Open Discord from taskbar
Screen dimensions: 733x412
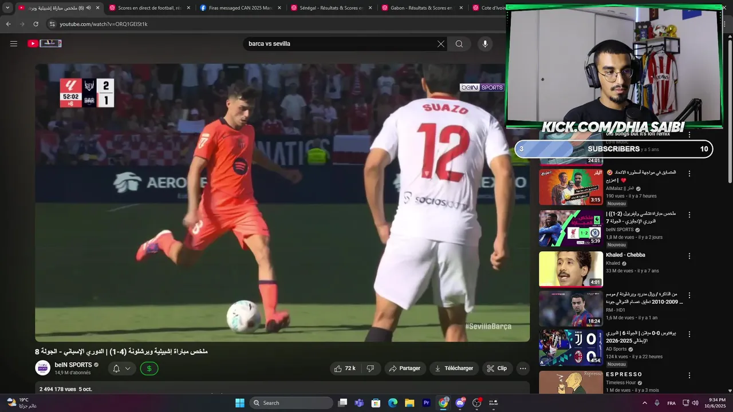point(460,403)
